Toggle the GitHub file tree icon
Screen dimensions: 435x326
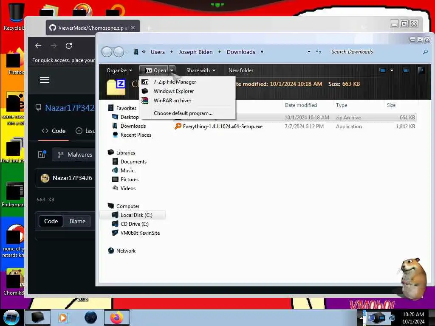coord(42,155)
